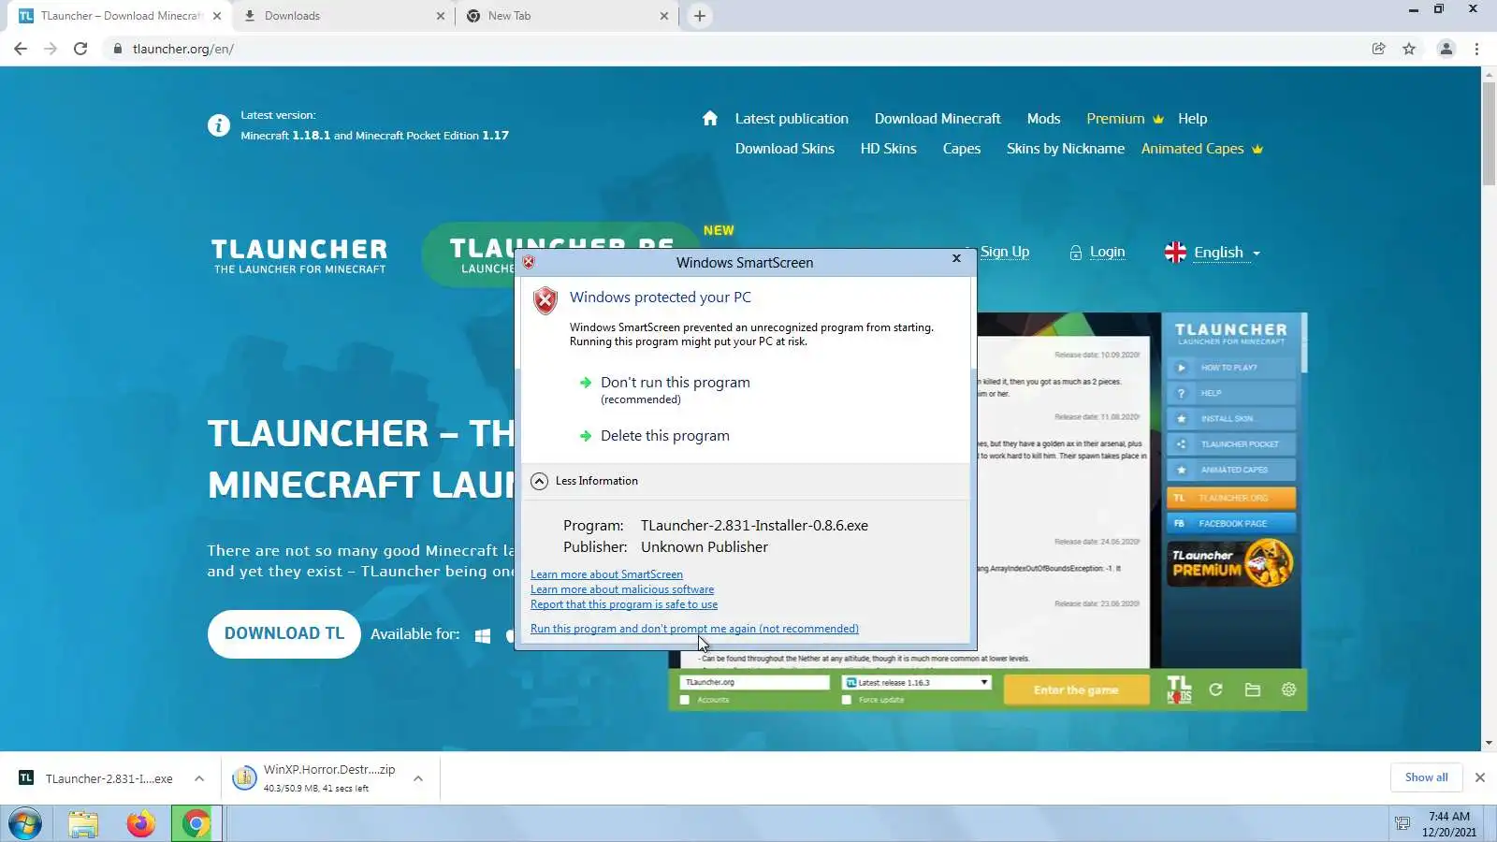Click the folder icon in launcher preview

(x=1253, y=690)
